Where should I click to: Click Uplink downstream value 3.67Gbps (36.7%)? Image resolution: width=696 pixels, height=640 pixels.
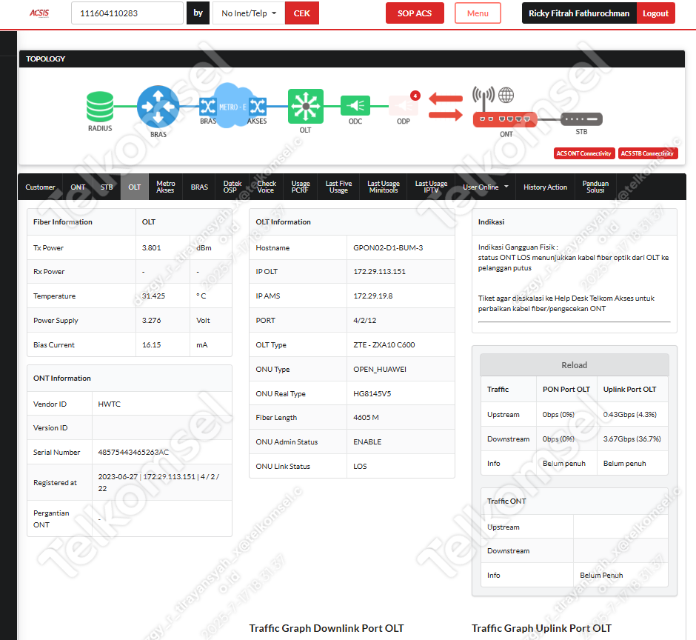(x=632, y=439)
